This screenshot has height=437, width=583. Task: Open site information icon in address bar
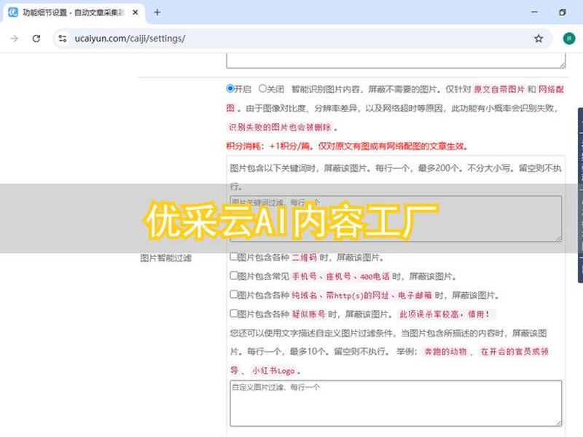[63, 39]
